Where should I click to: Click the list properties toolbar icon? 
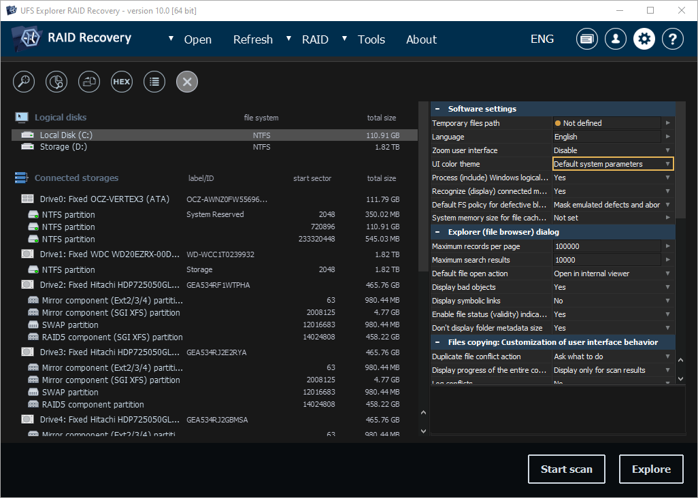pyautogui.click(x=154, y=82)
